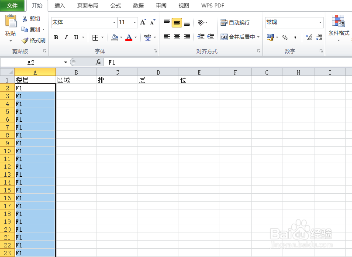Click the wén phonetic guide icon

(148, 38)
